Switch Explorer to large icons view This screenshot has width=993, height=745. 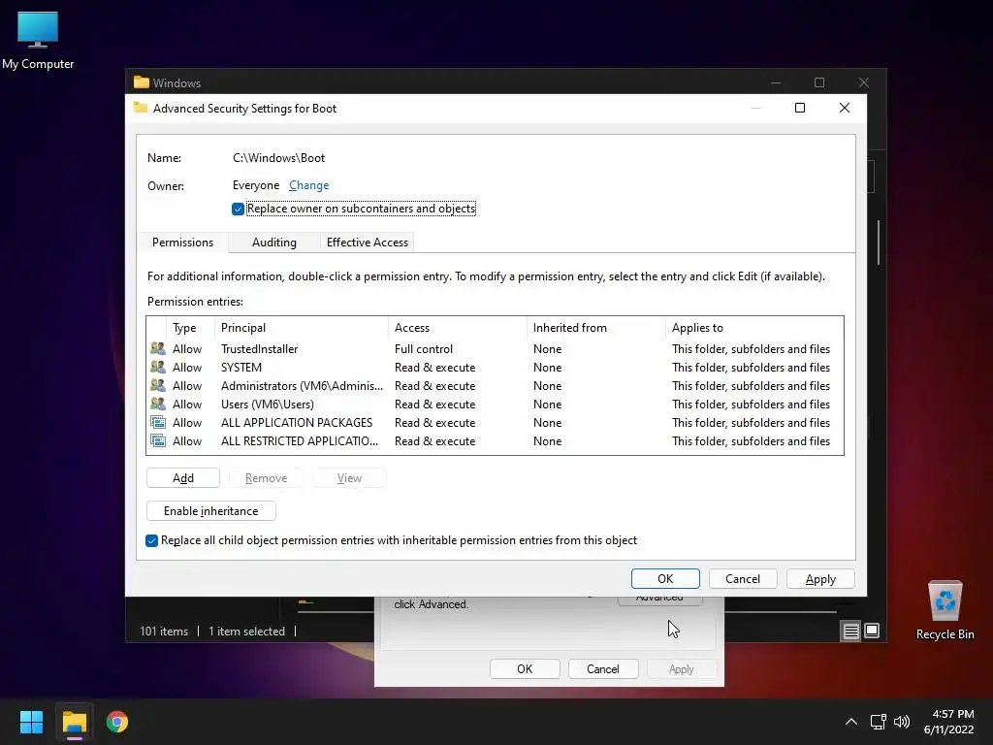tap(872, 631)
